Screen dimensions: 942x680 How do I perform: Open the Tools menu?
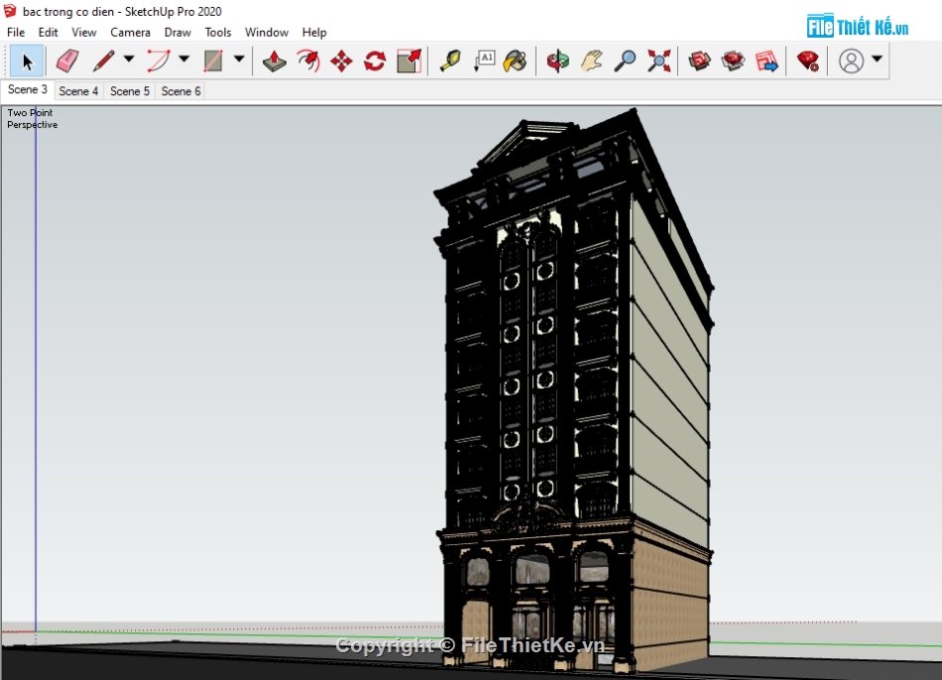coord(218,33)
